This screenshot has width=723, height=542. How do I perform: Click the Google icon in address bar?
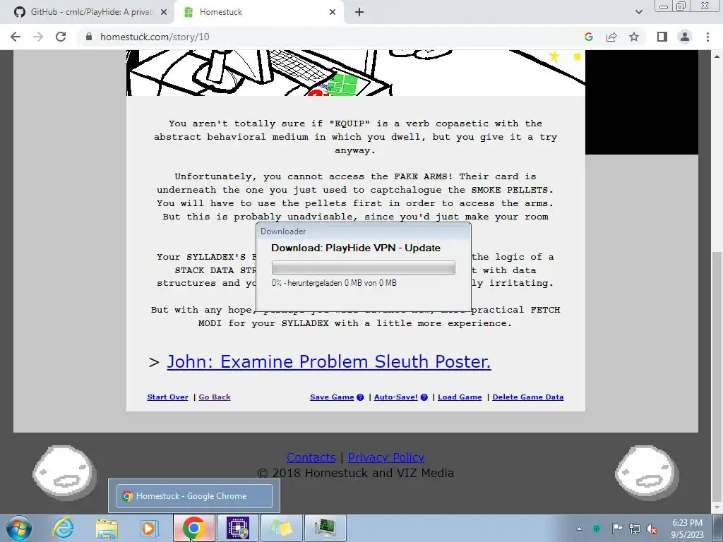pyautogui.click(x=588, y=37)
